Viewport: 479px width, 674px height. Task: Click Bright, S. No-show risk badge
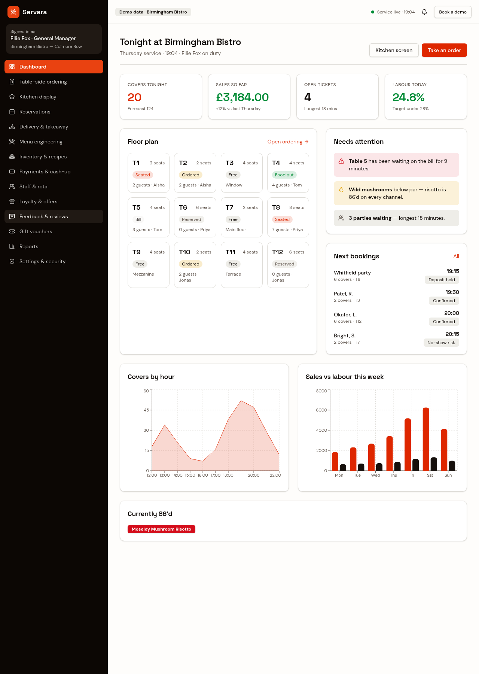coord(441,343)
